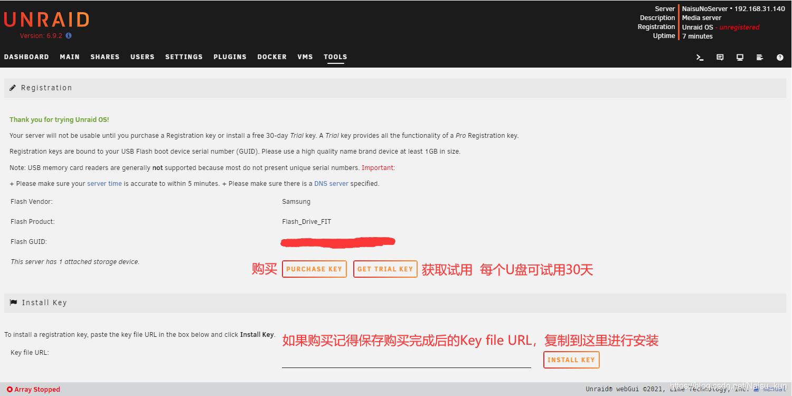Viewport: 792px width, 396px height.
Task: Click the Unraid logo
Action: tap(46, 20)
